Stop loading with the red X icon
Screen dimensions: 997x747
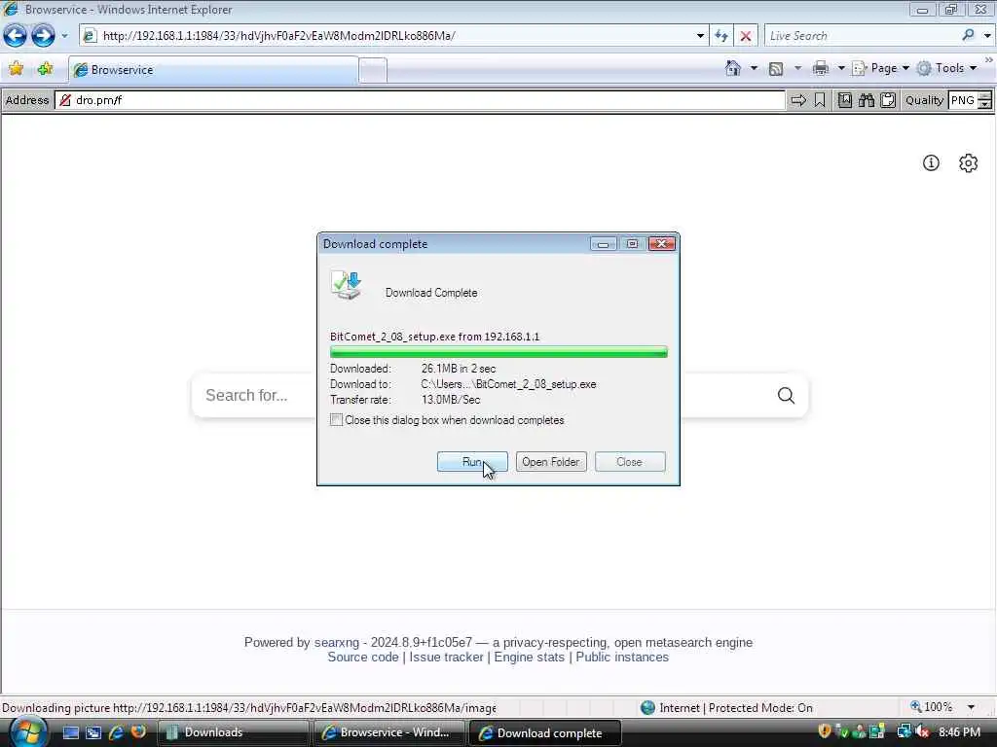click(746, 36)
